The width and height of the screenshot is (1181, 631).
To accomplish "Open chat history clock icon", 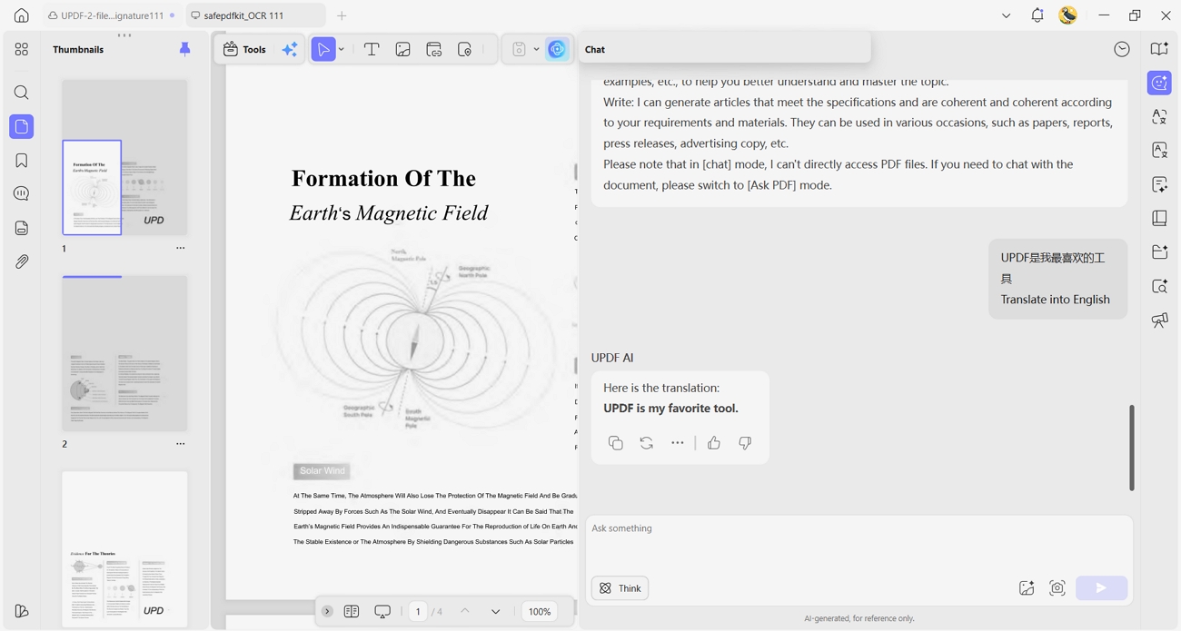I will point(1122,49).
